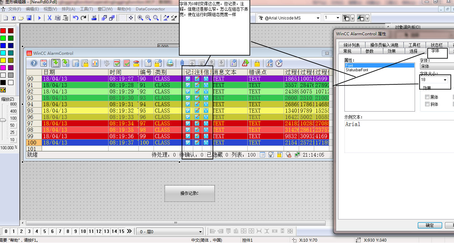
Task: Click the 示例文本 sample text box
Action: click(399, 136)
